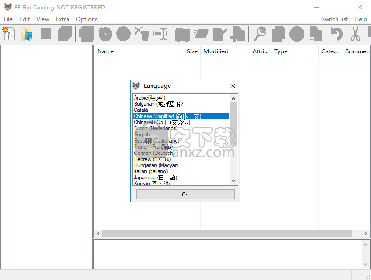Image resolution: width=371 pixels, height=280 pixels.
Task: Click the undo curved arrow icon
Action: click(337, 34)
